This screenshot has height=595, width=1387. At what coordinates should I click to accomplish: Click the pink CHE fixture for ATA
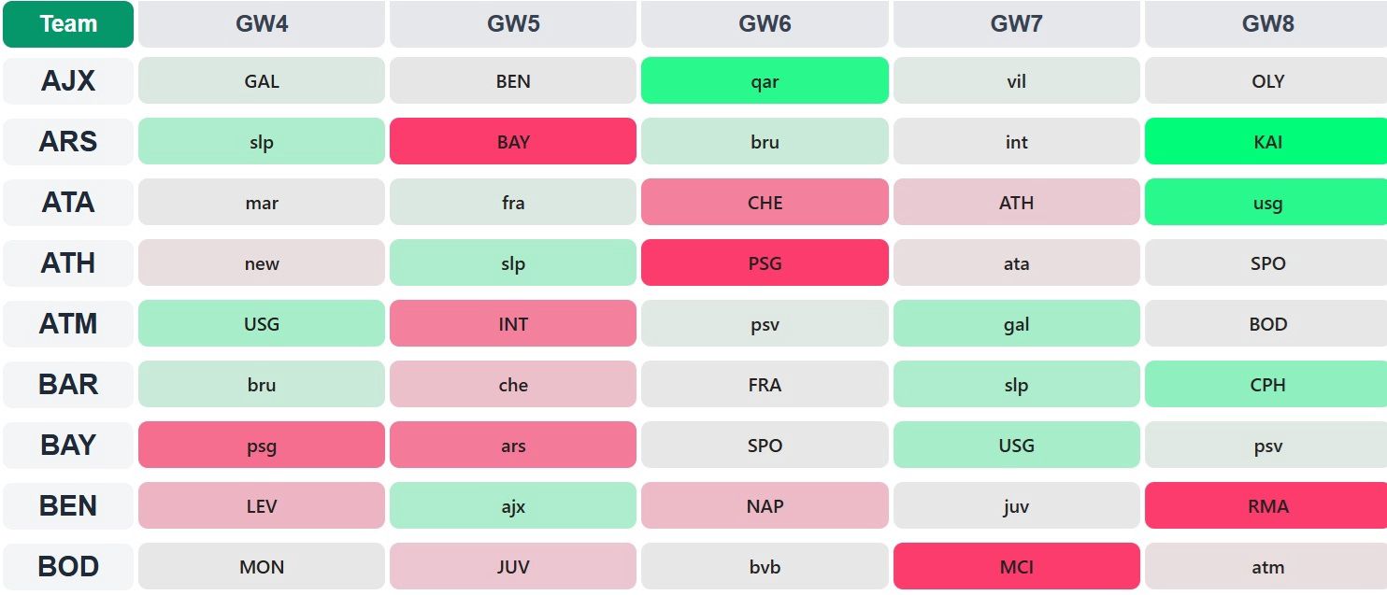coord(765,203)
